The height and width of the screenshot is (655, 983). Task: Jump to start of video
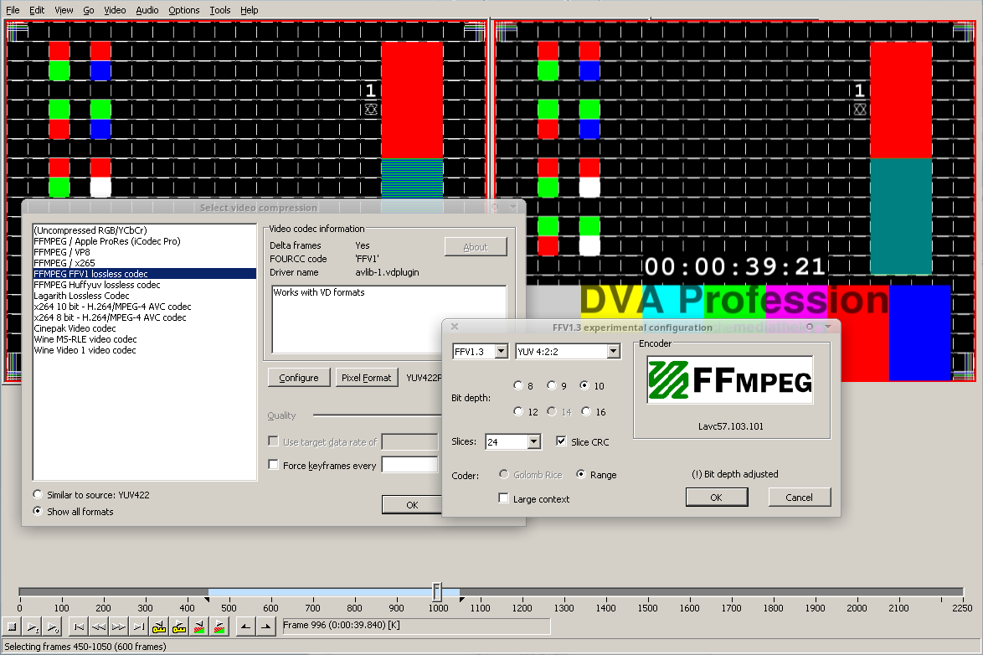click(x=78, y=627)
